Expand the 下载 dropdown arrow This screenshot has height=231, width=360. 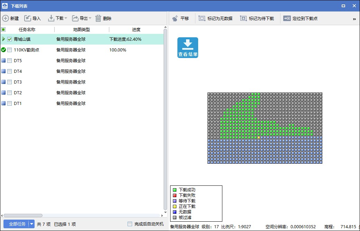(x=66, y=18)
